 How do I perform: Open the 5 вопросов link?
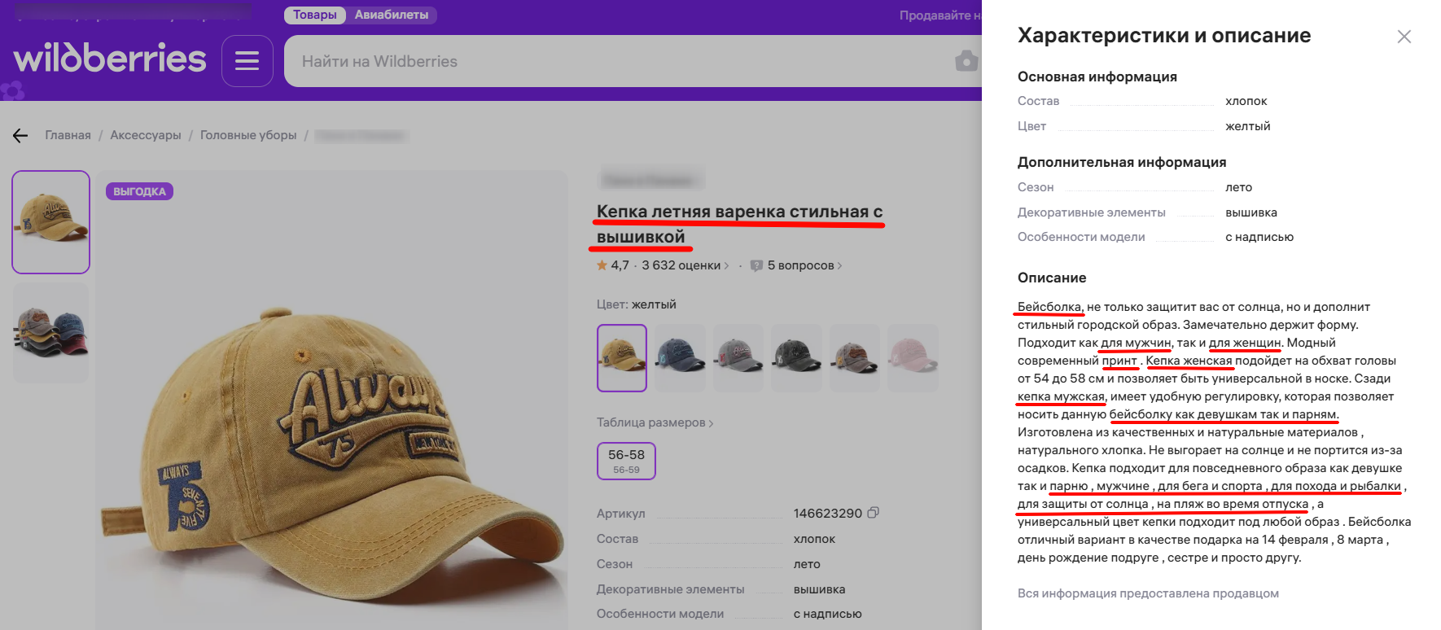(x=804, y=265)
